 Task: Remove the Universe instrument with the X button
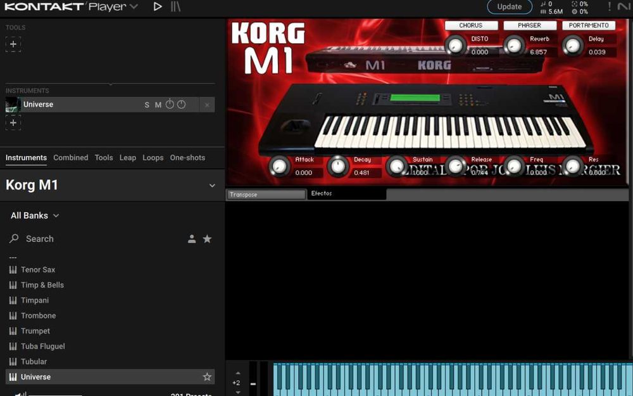[207, 105]
